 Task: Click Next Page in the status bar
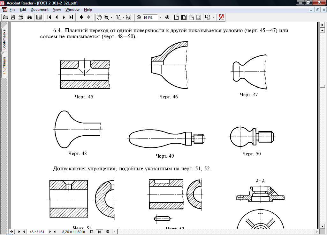[50, 232]
